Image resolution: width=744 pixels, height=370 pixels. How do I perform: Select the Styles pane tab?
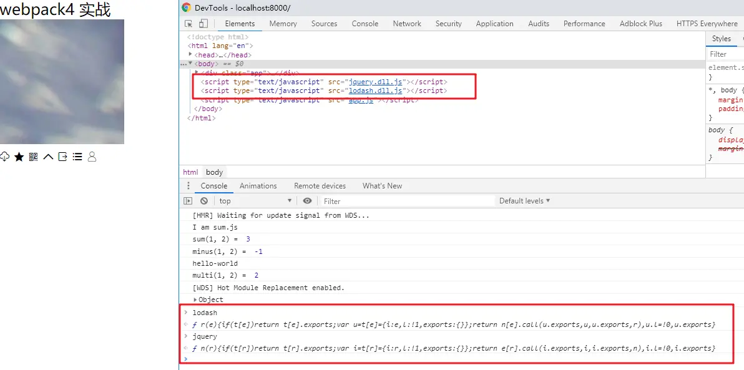(722, 39)
